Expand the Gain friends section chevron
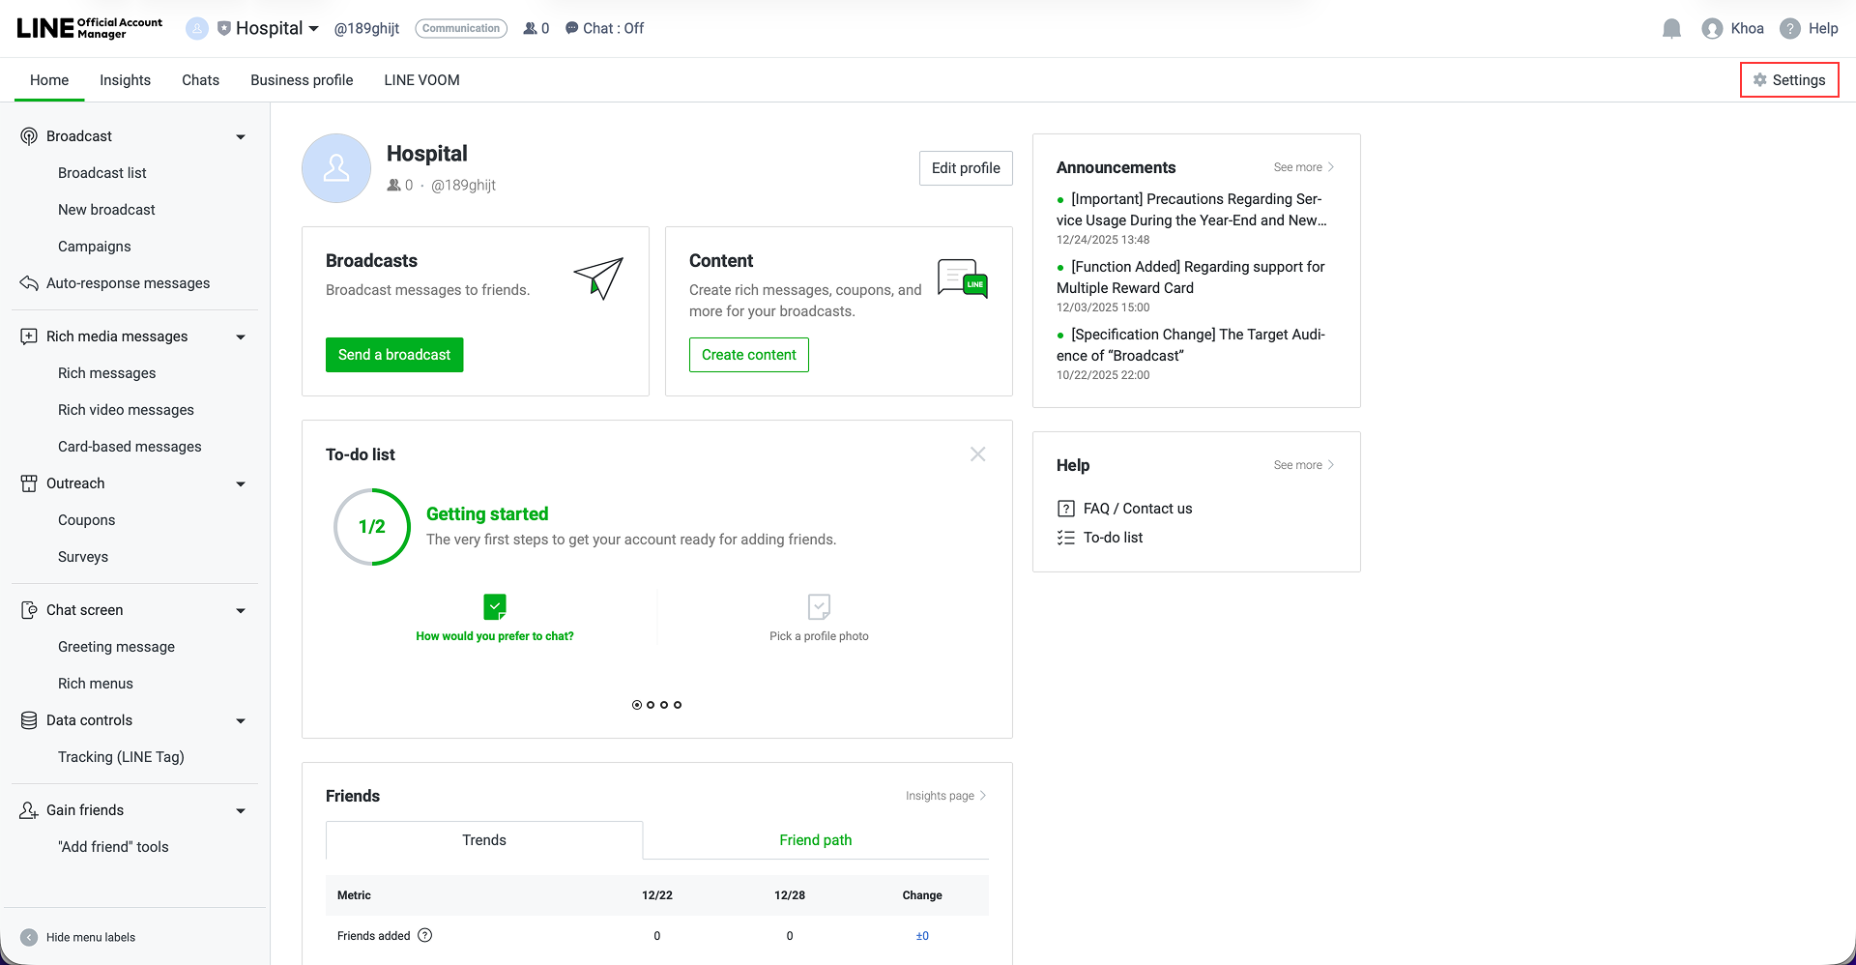Screen dimensions: 1856x965 (240, 809)
